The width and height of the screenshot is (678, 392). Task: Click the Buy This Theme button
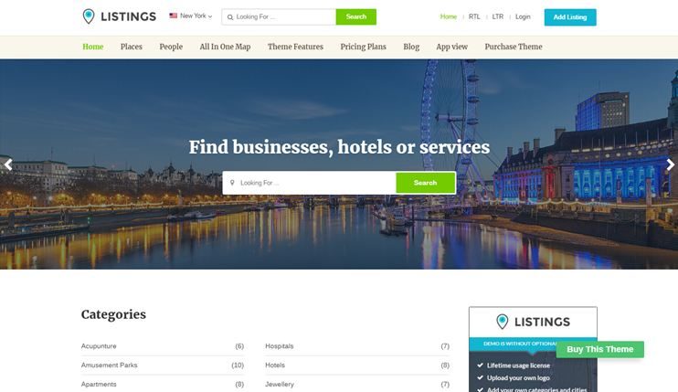[599, 349]
